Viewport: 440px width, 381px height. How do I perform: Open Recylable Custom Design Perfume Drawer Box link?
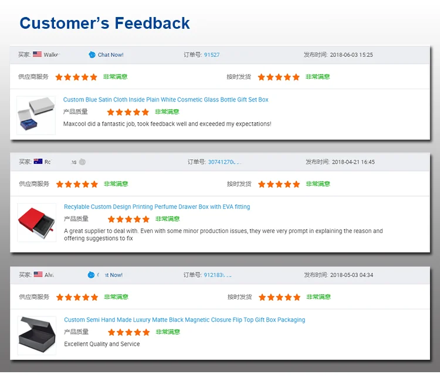pyautogui.click(x=157, y=207)
